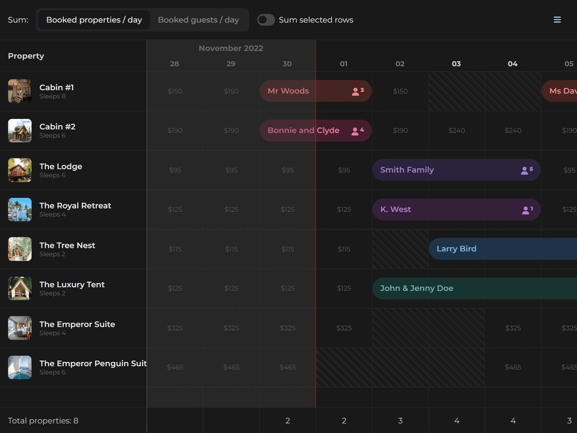This screenshot has height=433, width=577.
Task: Click the Sleeps 8 text under Cabin #1
Action: point(52,96)
